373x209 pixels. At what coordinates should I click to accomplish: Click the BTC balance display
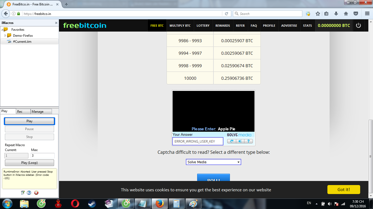(x=334, y=26)
